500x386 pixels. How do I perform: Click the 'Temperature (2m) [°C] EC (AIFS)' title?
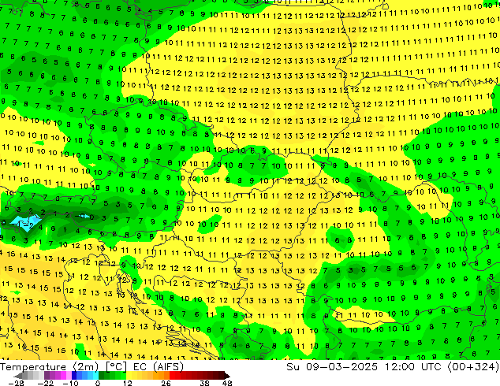[x=91, y=367]
